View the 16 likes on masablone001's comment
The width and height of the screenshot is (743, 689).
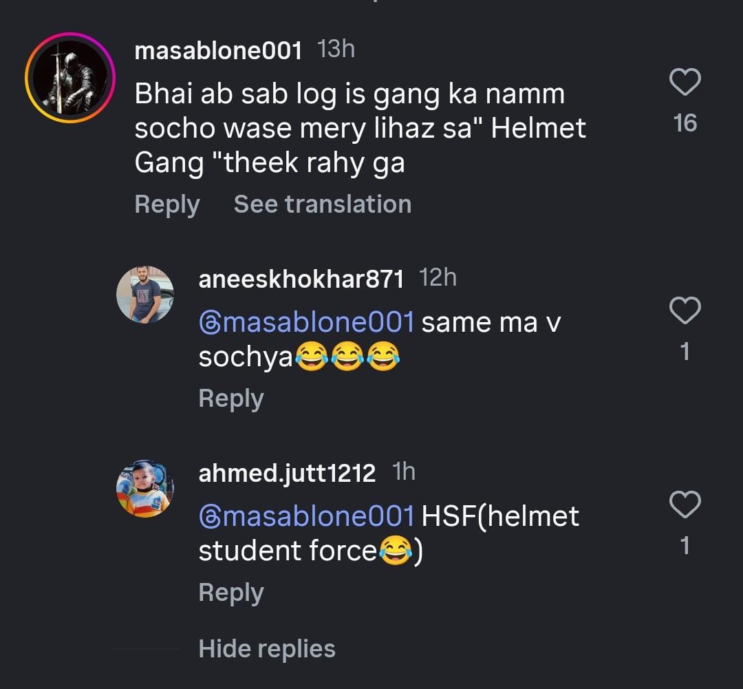[685, 123]
